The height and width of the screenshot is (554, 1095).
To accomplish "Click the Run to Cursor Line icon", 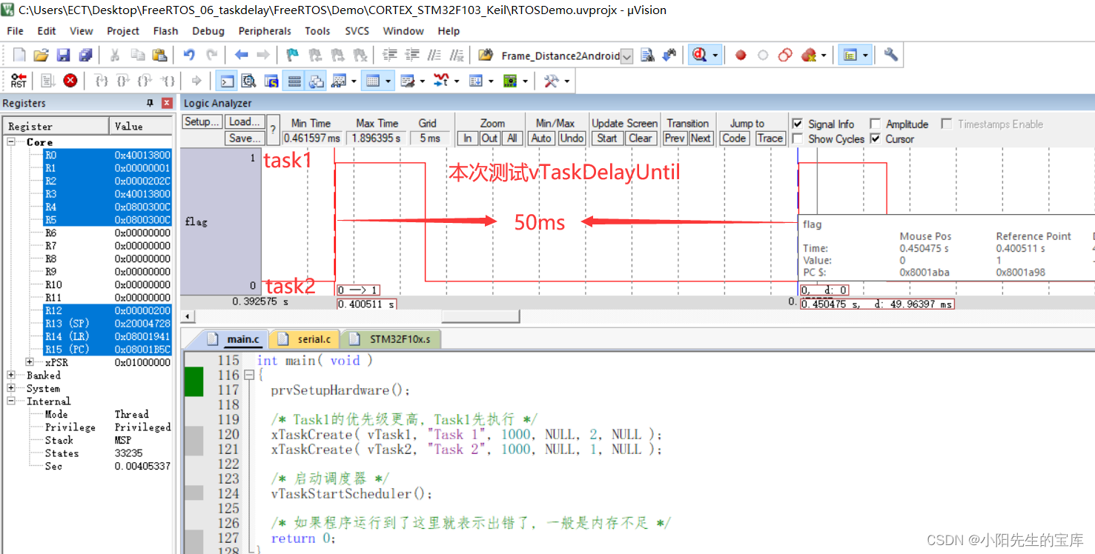I will (x=168, y=81).
